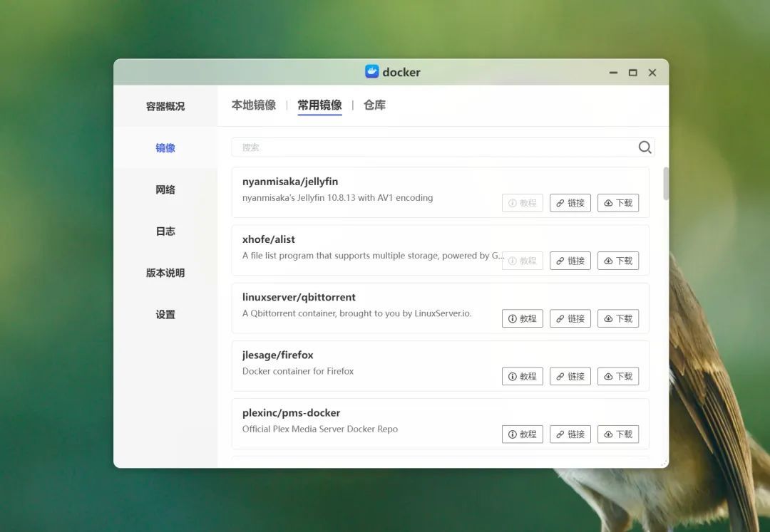Viewport: 770px width, 532px height.
Task: Click 下载 for plexinc/pms-docker
Action: [x=617, y=434]
